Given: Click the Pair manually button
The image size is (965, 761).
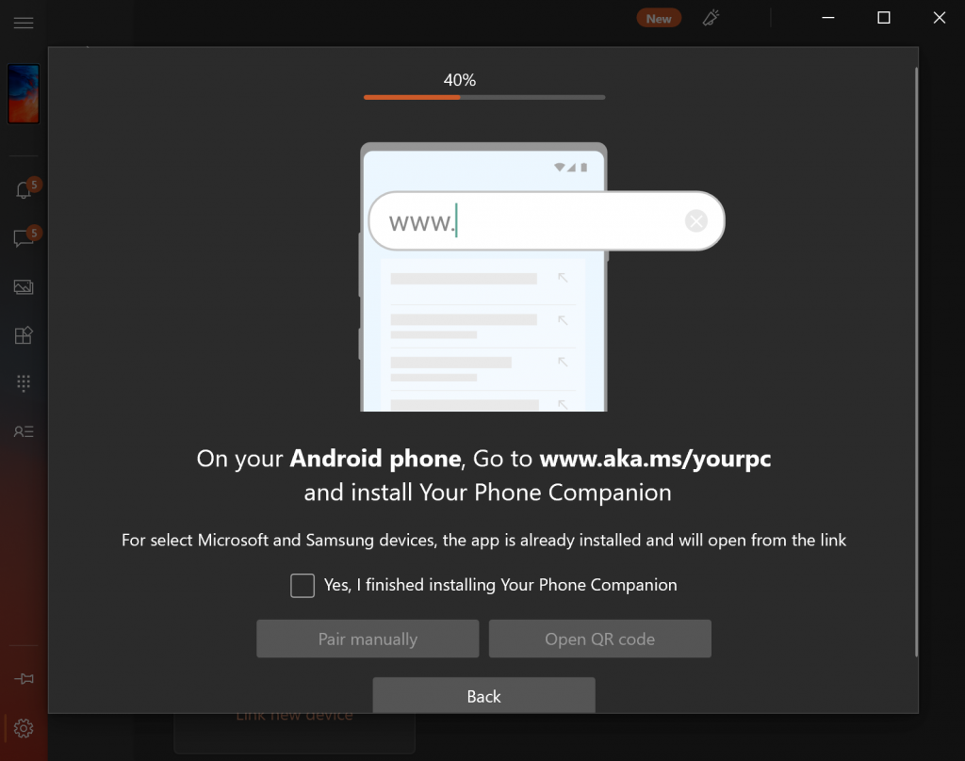Looking at the screenshot, I should (x=368, y=639).
